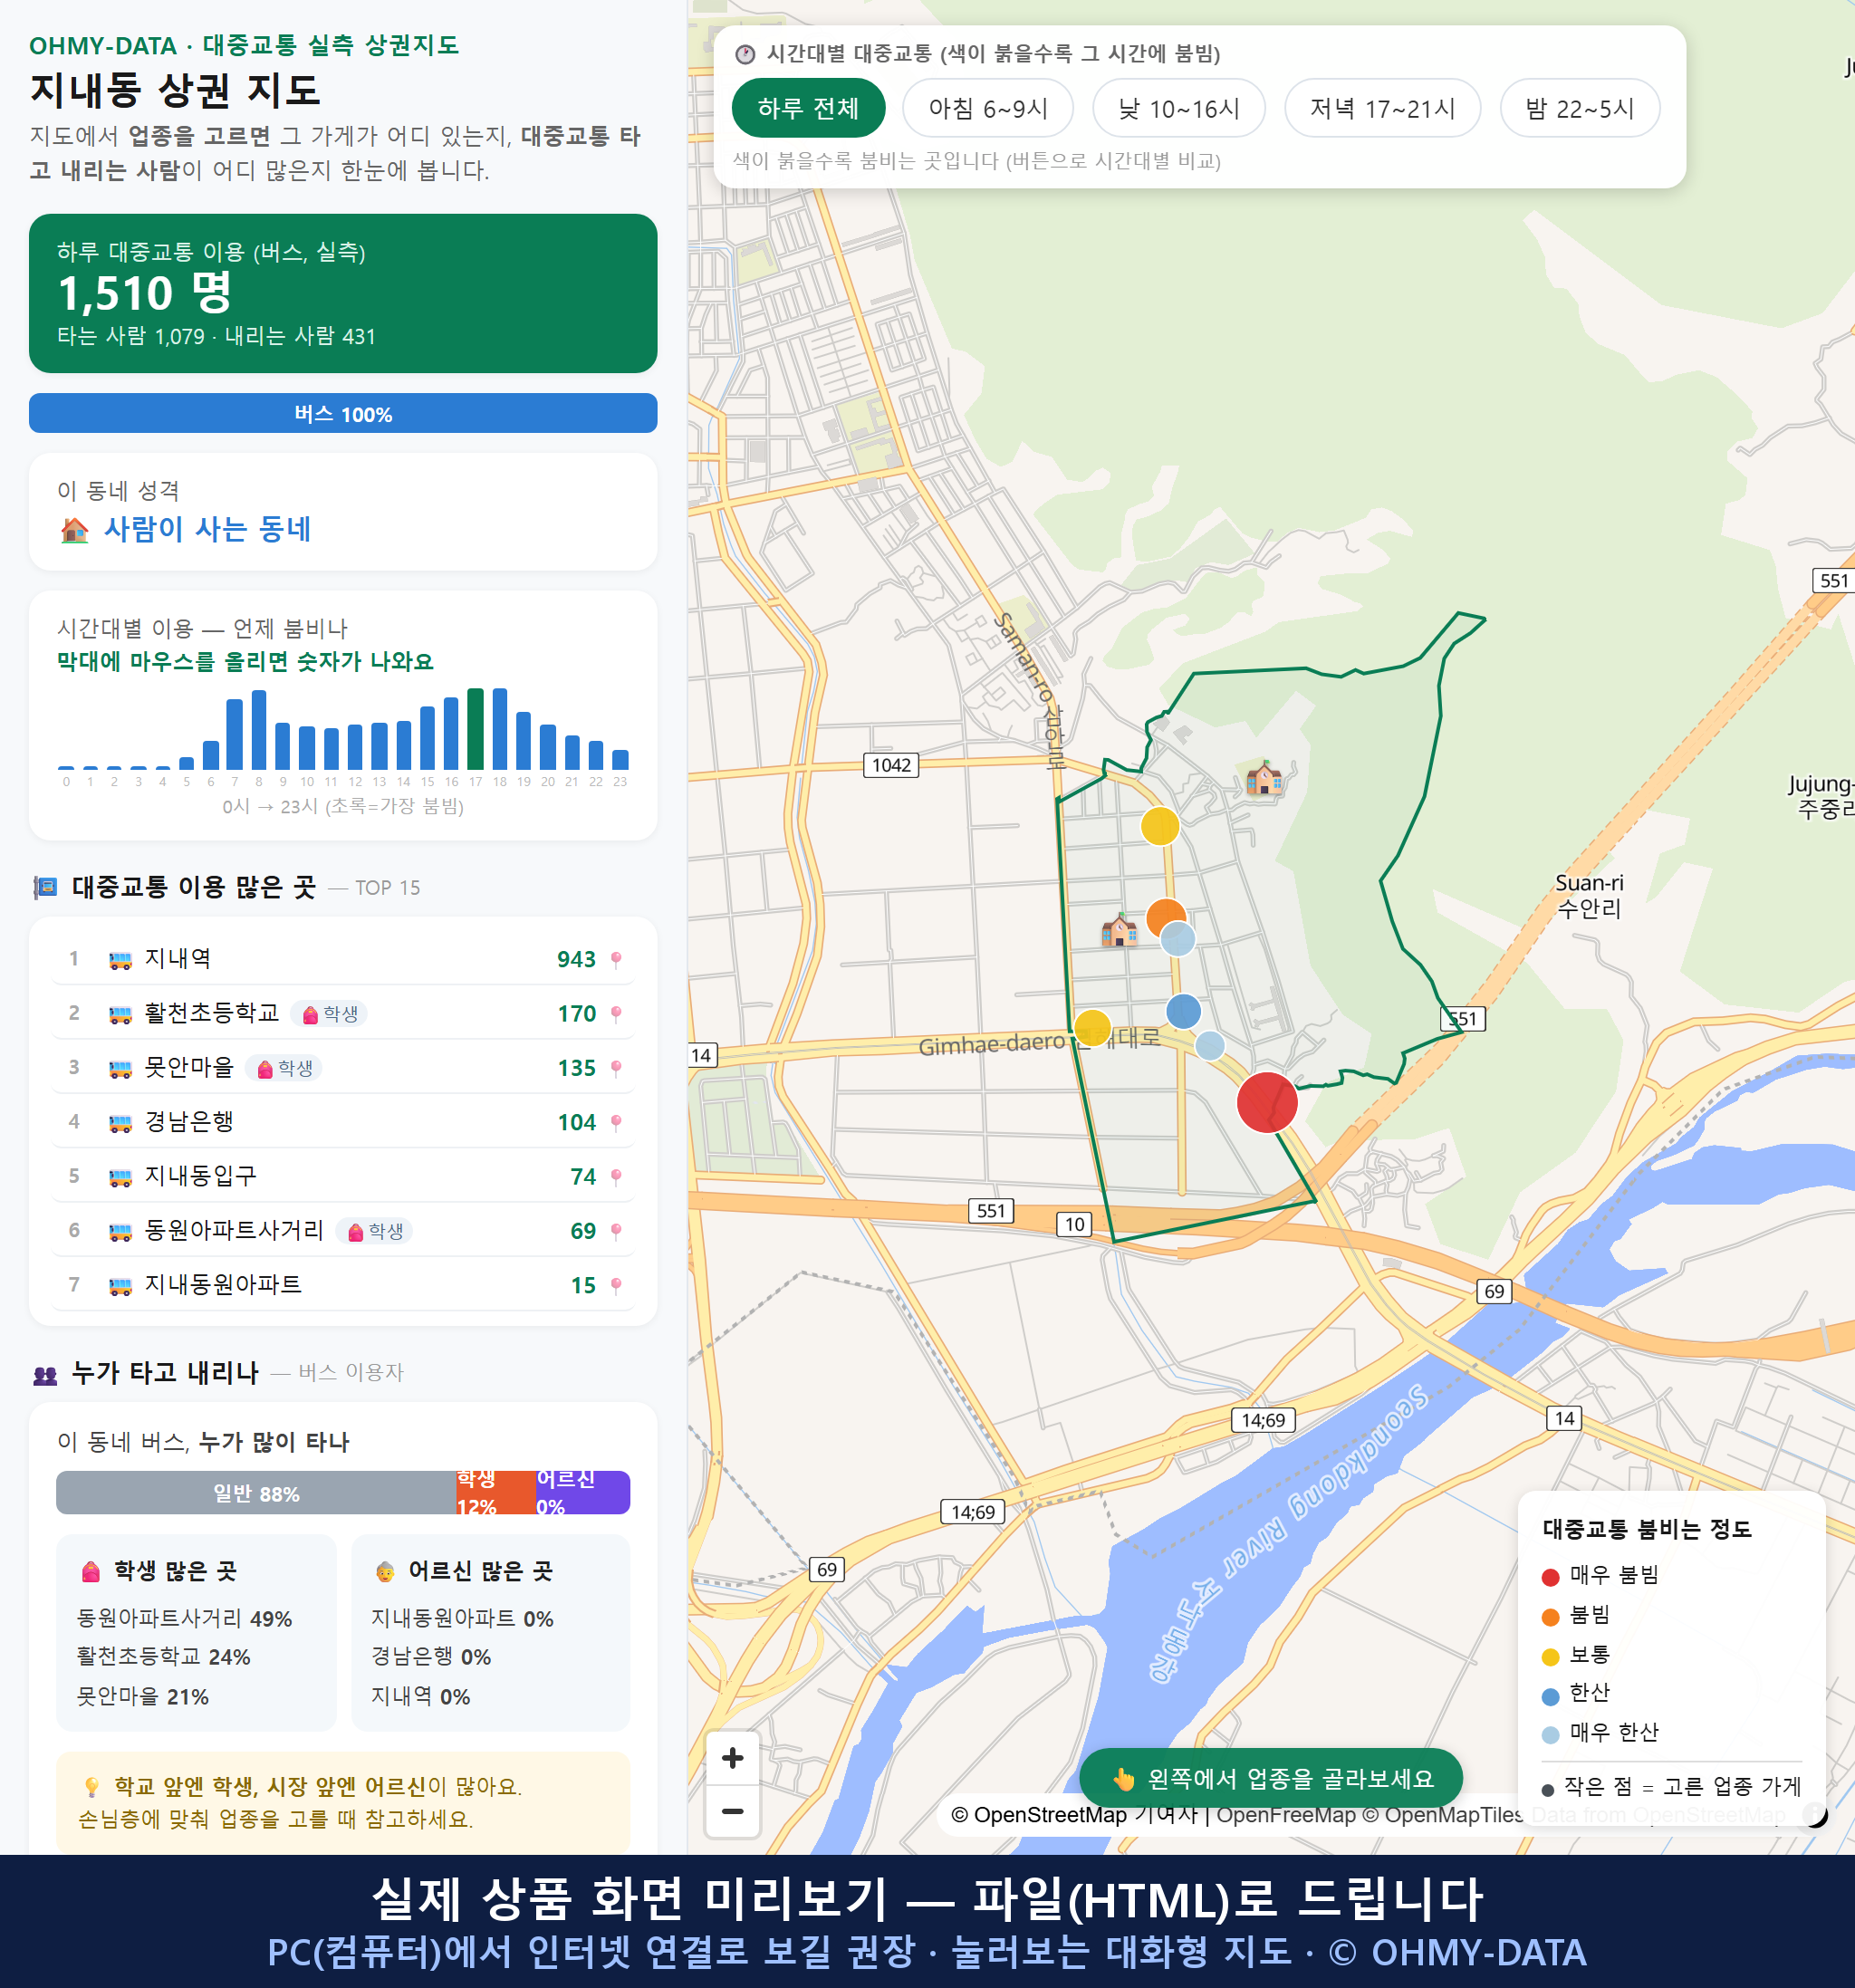Click the 버스 100% share bar
Image resolution: width=1855 pixels, height=1988 pixels.
pyautogui.click(x=343, y=413)
